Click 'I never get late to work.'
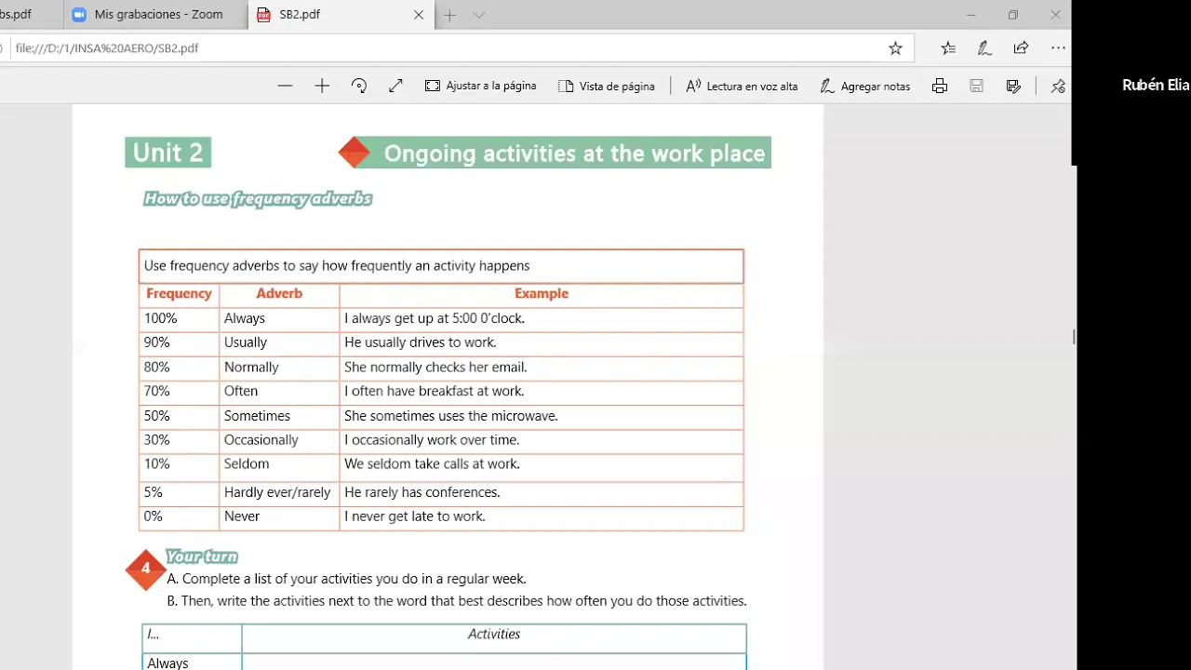Viewport: 1191px width, 670px height. click(x=415, y=516)
